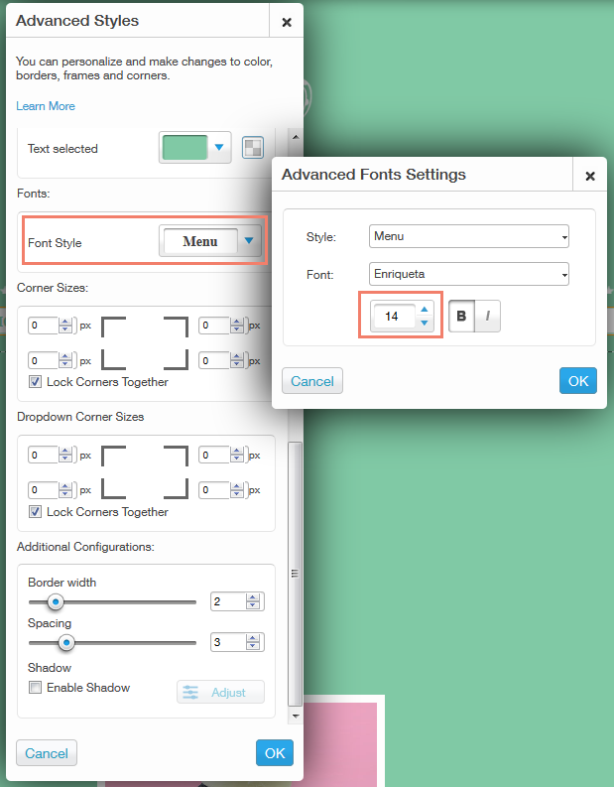Click scroll up arrow in Advanced Styles panel
Viewport: 614px width, 787px height.
click(296, 137)
